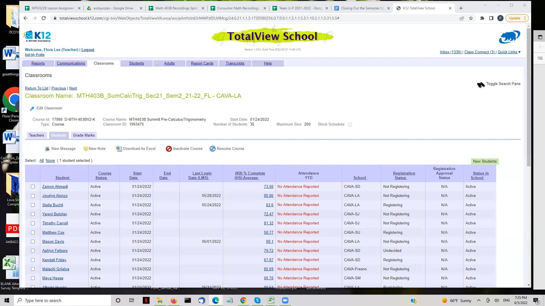Click the Resume Course icon
The width and height of the screenshot is (545, 306).
click(x=212, y=148)
